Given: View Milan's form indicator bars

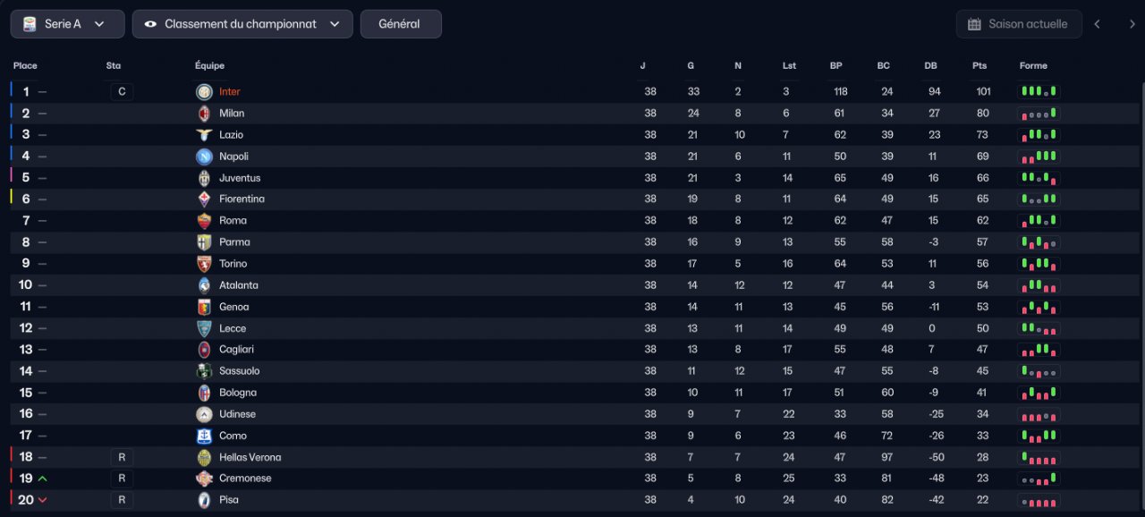Looking at the screenshot, I should [x=1039, y=114].
